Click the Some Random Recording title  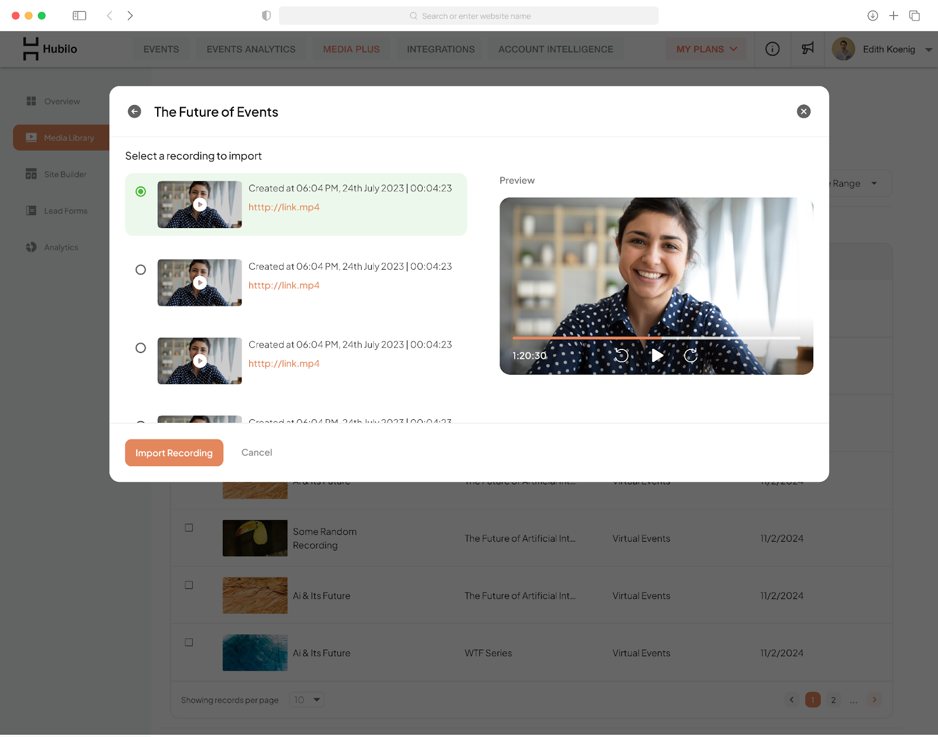pyautogui.click(x=325, y=539)
